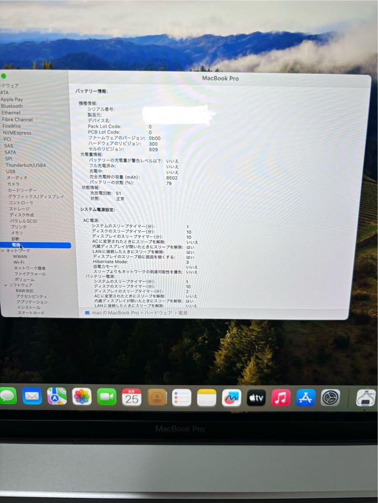Select インストール in the sidebar

pos(29,307)
